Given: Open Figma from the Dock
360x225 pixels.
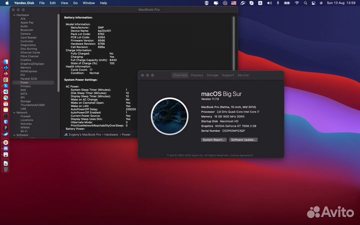Looking at the screenshot, I should (x=5, y=127).
